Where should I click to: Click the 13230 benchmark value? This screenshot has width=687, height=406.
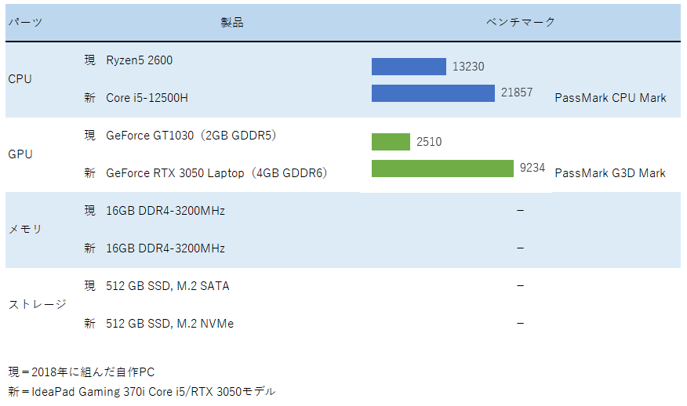tap(468, 67)
